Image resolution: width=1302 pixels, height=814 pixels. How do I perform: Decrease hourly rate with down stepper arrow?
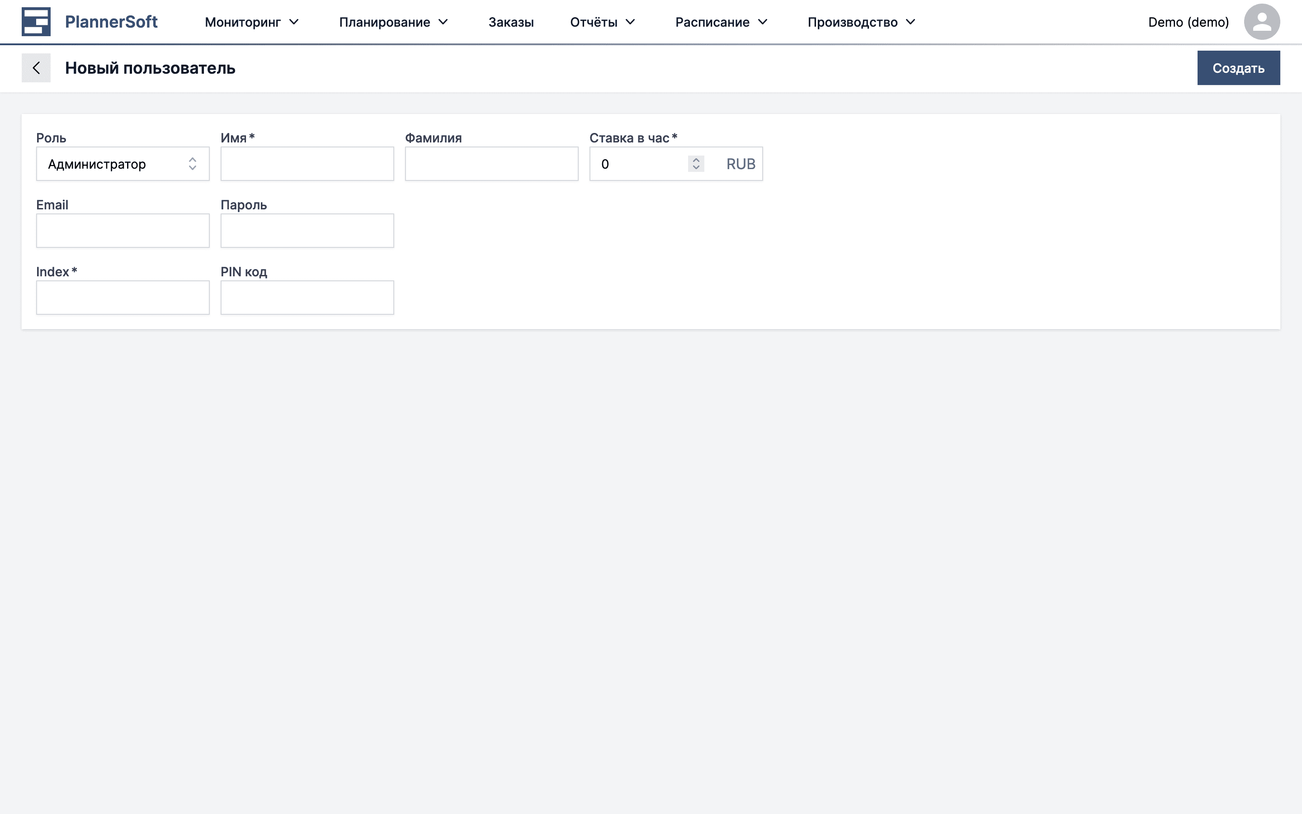coord(696,167)
